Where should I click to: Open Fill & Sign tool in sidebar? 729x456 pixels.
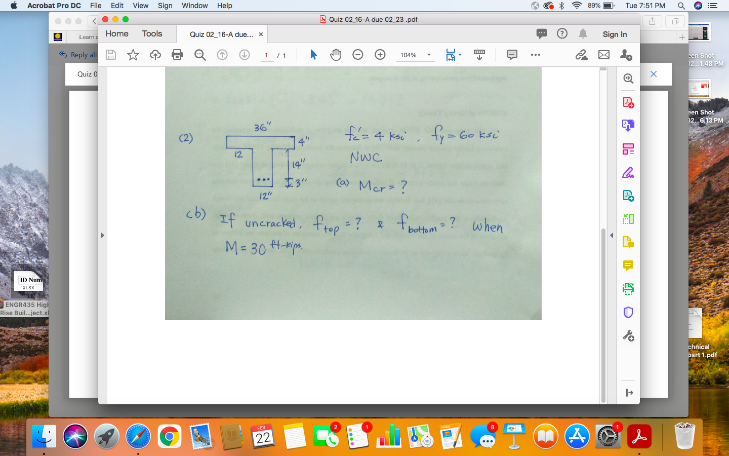628,173
